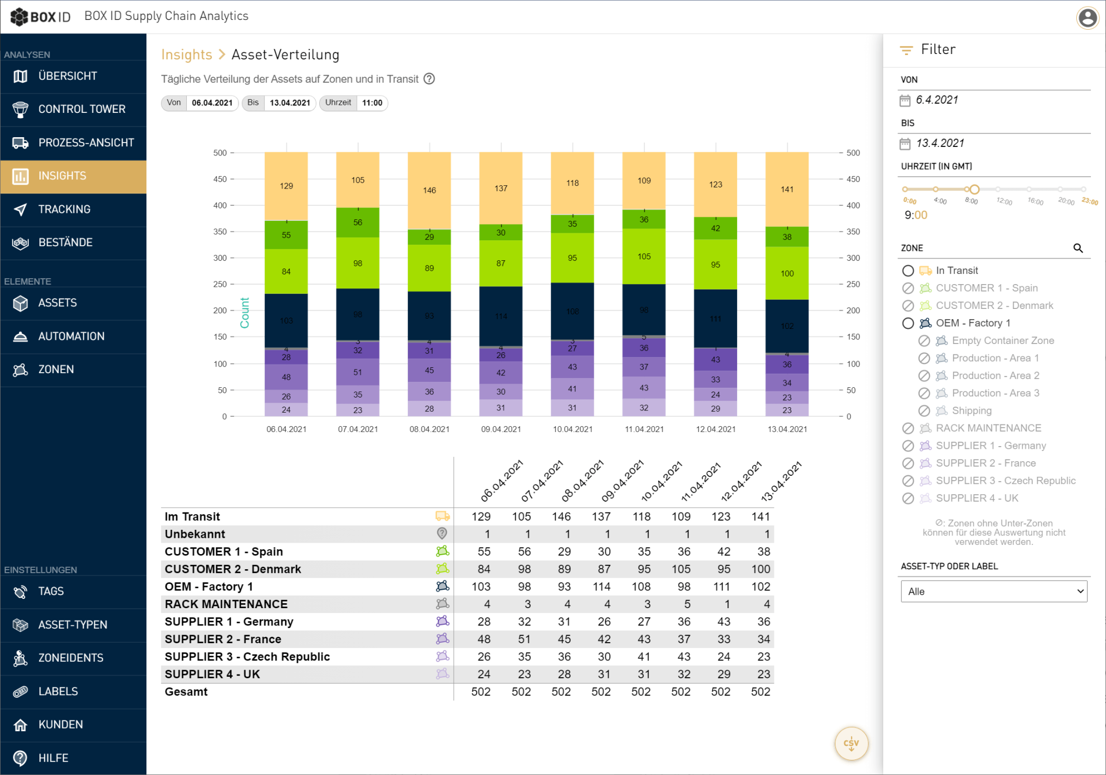
Task: Click the Im Transit truck icon in the table
Action: 442,516
